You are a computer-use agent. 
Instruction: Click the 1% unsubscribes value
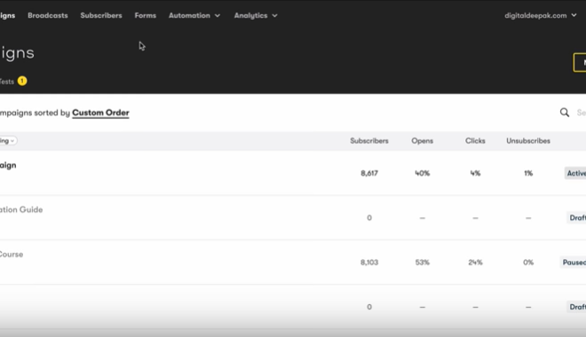[x=528, y=173]
